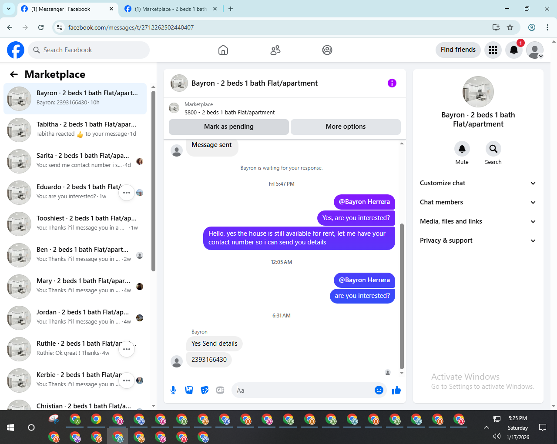Select the message "2393166430"

[x=209, y=360]
